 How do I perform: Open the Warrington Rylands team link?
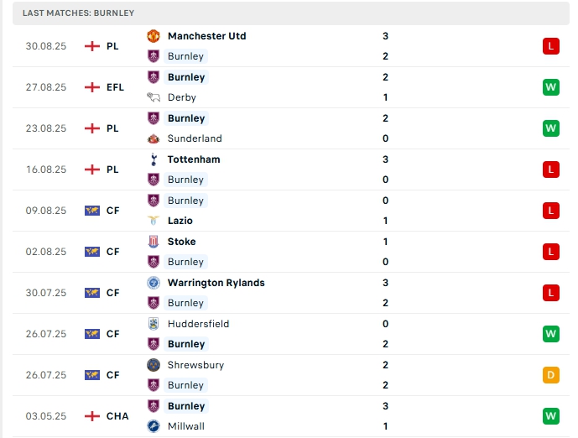[x=216, y=283]
